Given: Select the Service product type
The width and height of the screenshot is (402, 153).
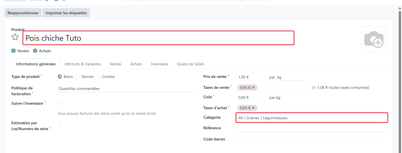Looking at the screenshot, I should click(x=78, y=76).
